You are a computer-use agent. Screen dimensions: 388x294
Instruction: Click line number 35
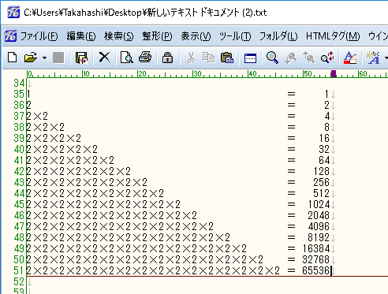point(19,94)
